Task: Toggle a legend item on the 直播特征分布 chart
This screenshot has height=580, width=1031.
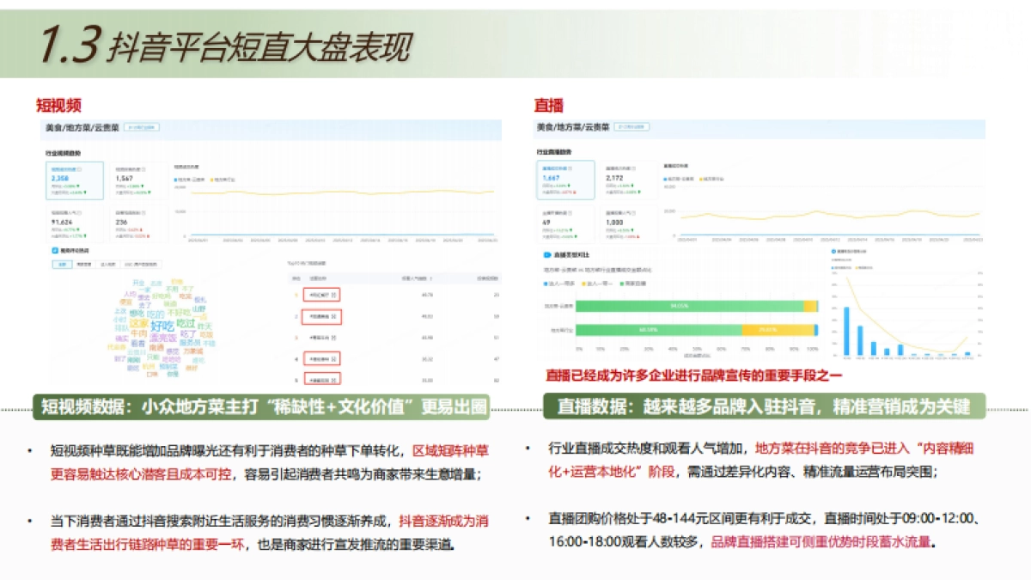Action: [x=840, y=268]
